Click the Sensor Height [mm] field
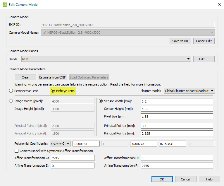This screenshot has height=186, width=224. click(176, 109)
